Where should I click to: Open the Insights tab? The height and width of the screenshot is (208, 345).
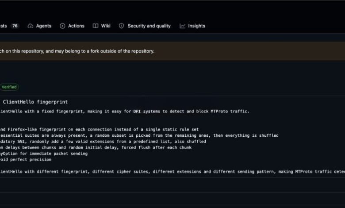coord(192,26)
